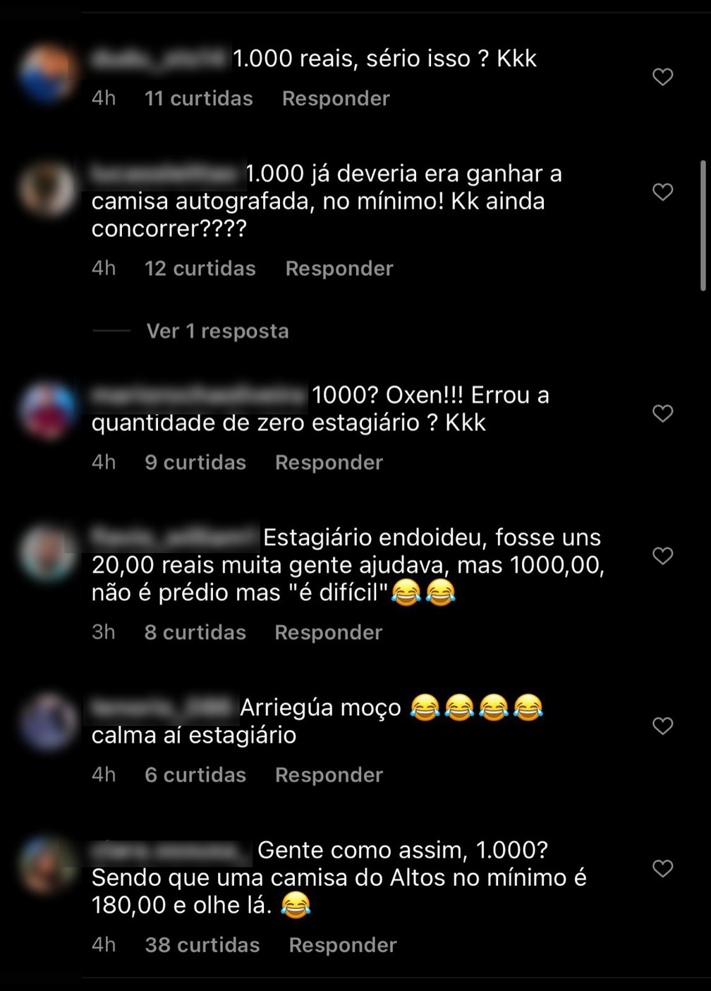Click the comments scrollbar thumb
Screen dimensions: 711x991
pyautogui.click(x=703, y=226)
